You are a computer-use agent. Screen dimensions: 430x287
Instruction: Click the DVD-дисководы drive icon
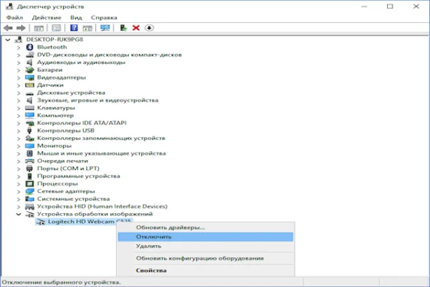pos(30,55)
